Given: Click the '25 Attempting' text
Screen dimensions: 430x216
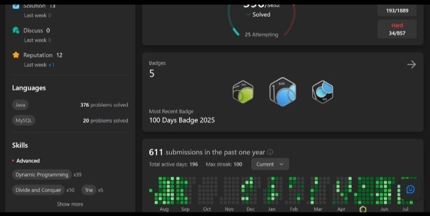Looking at the screenshot, I should click(262, 35).
